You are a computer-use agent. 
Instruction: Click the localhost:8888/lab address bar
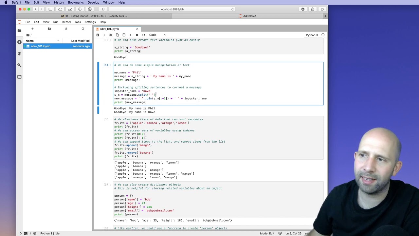[x=172, y=9]
